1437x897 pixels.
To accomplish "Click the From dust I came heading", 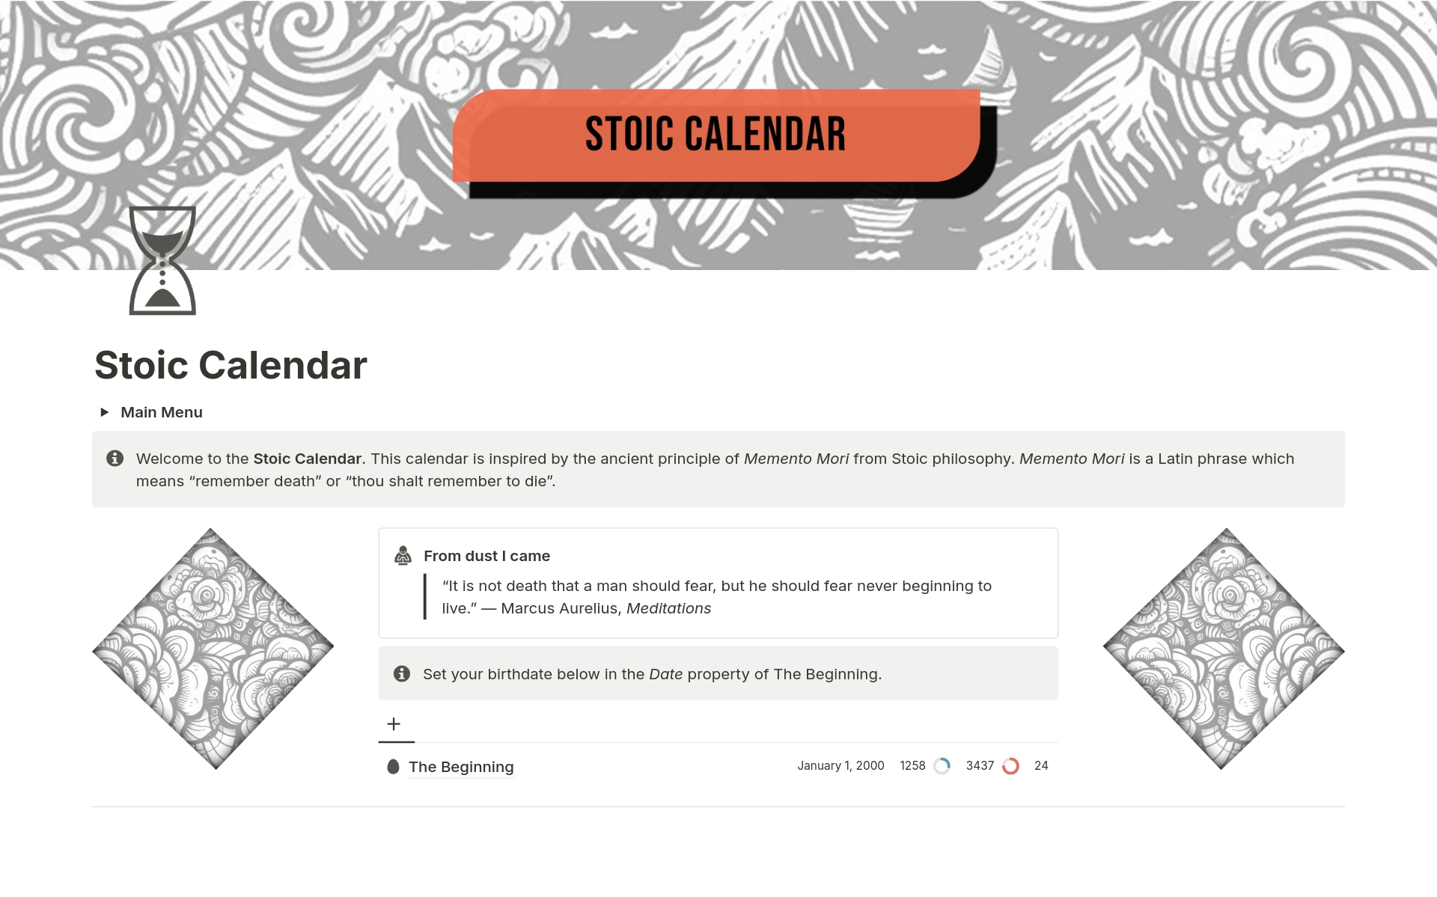I will tap(486, 556).
